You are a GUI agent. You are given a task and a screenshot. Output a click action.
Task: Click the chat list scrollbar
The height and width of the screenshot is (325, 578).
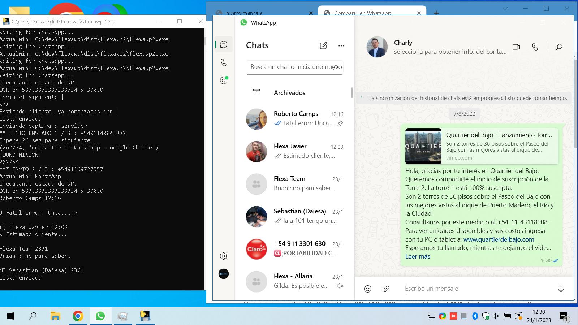[352, 92]
